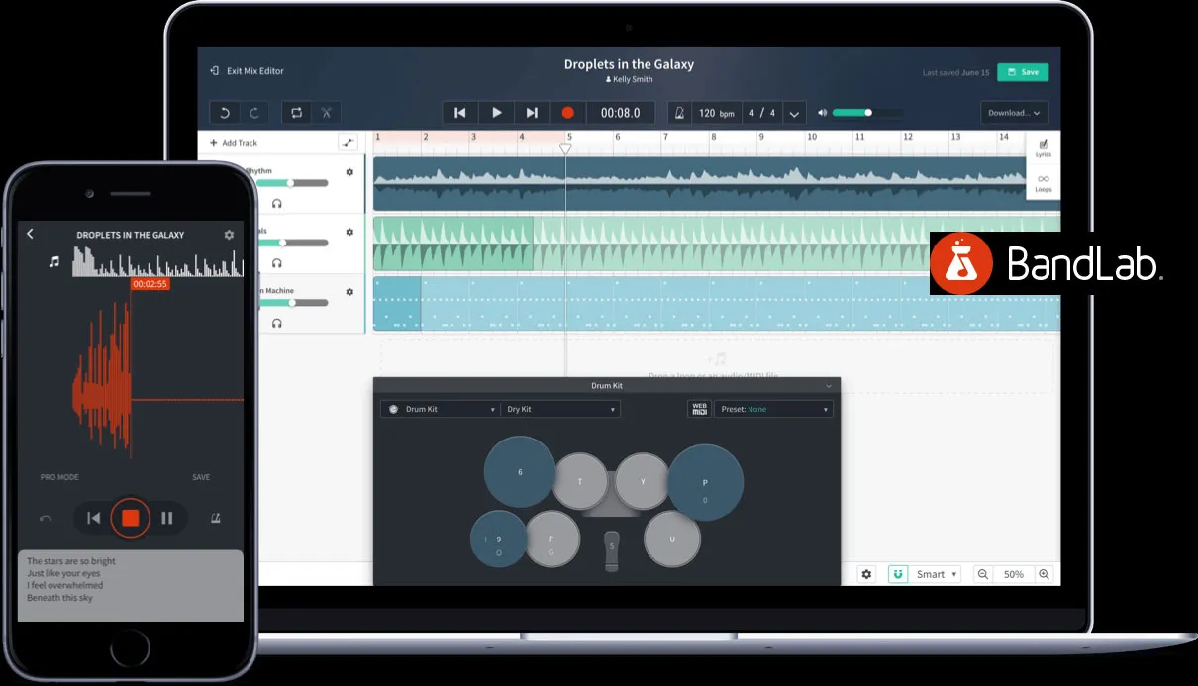Skip forward to the end
1198x686 pixels.
[x=532, y=113]
